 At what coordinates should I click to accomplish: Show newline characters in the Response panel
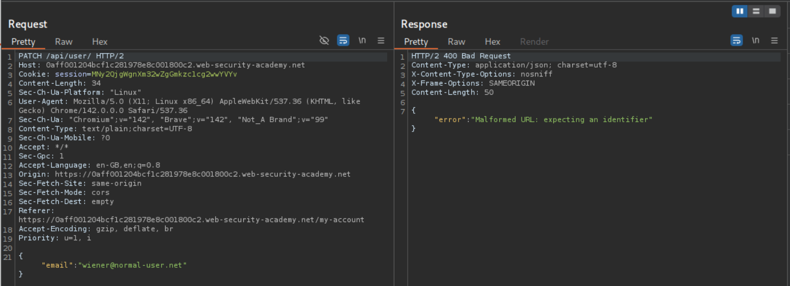point(755,41)
